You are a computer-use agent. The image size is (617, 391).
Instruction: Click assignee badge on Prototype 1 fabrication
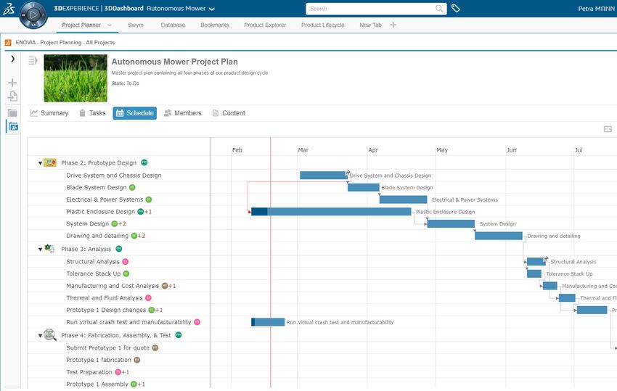tap(137, 360)
